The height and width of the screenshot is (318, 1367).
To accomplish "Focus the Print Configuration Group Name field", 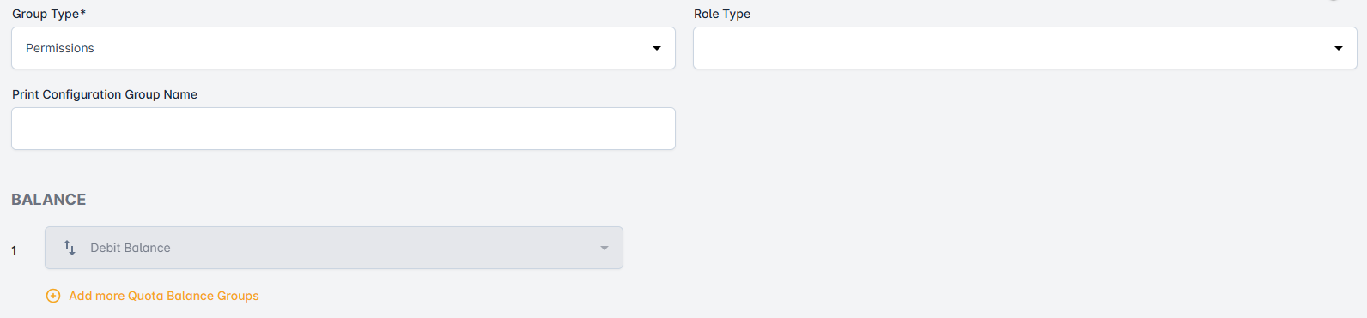I will [343, 129].
